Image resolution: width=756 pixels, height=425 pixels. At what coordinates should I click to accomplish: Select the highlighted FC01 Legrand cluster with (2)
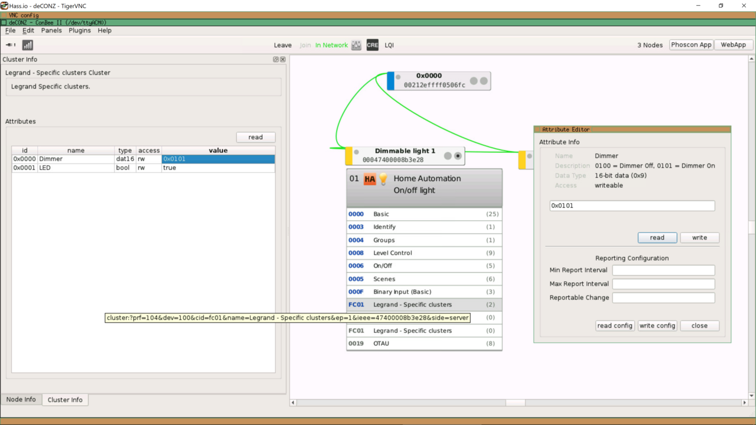[x=424, y=305]
